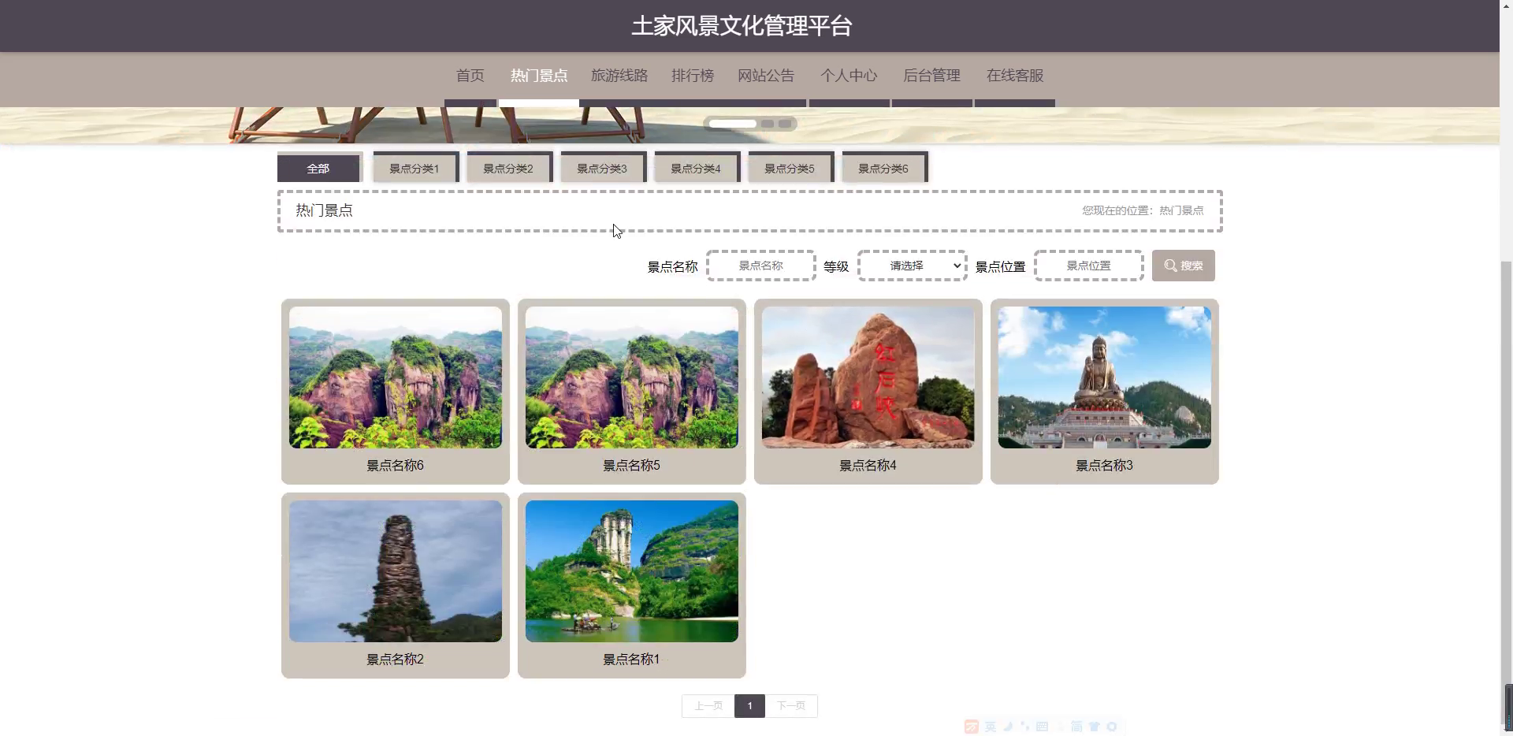Click the page vertical scrollbar thumb
1513x736 pixels.
1506,494
